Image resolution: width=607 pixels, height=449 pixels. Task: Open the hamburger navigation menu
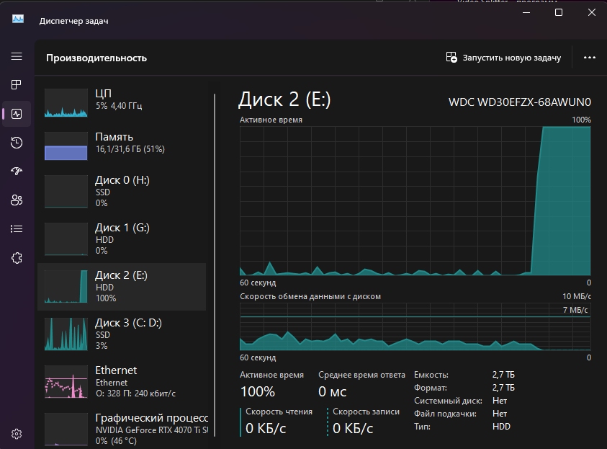click(x=17, y=56)
